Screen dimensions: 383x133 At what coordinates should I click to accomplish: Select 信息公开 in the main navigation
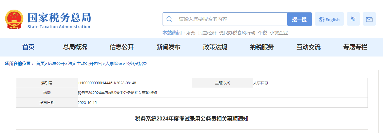(122, 47)
